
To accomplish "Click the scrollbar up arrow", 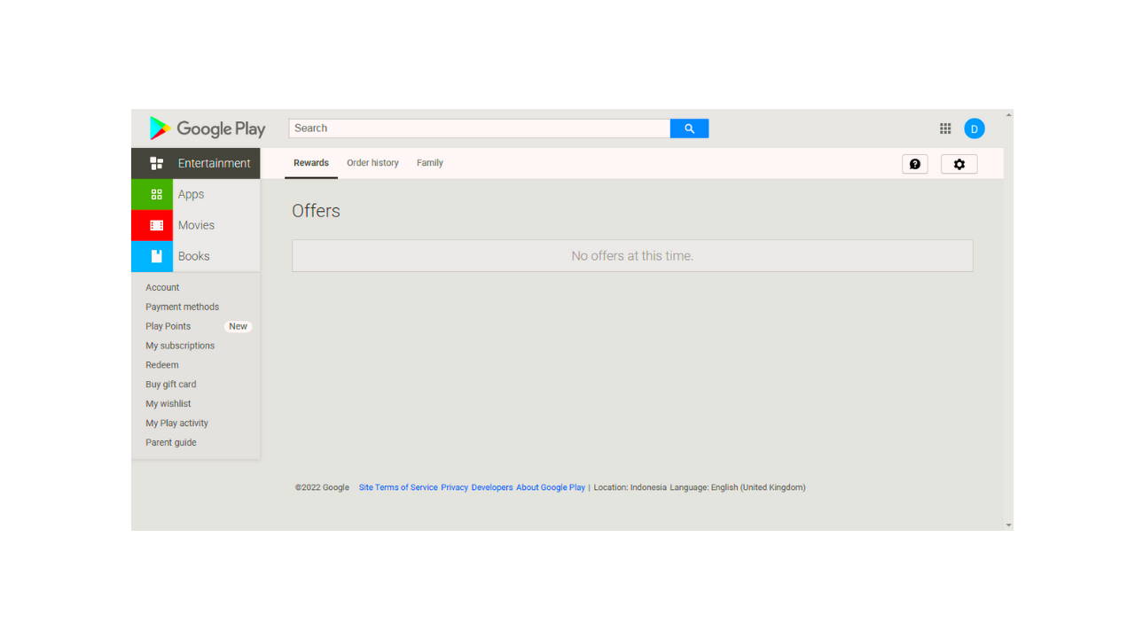I will (1008, 115).
